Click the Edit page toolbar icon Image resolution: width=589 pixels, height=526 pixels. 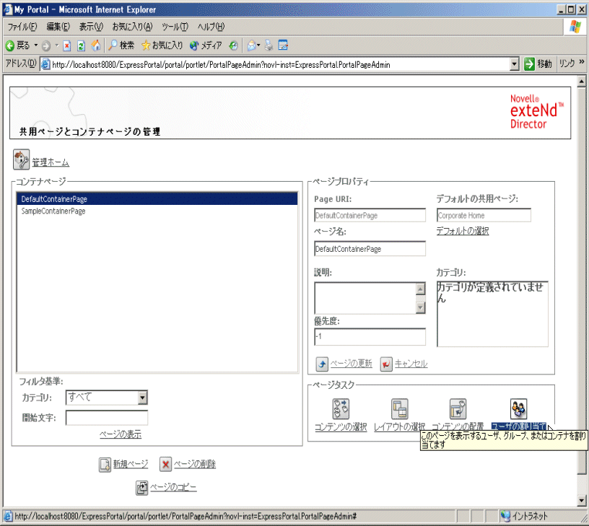[x=283, y=45]
